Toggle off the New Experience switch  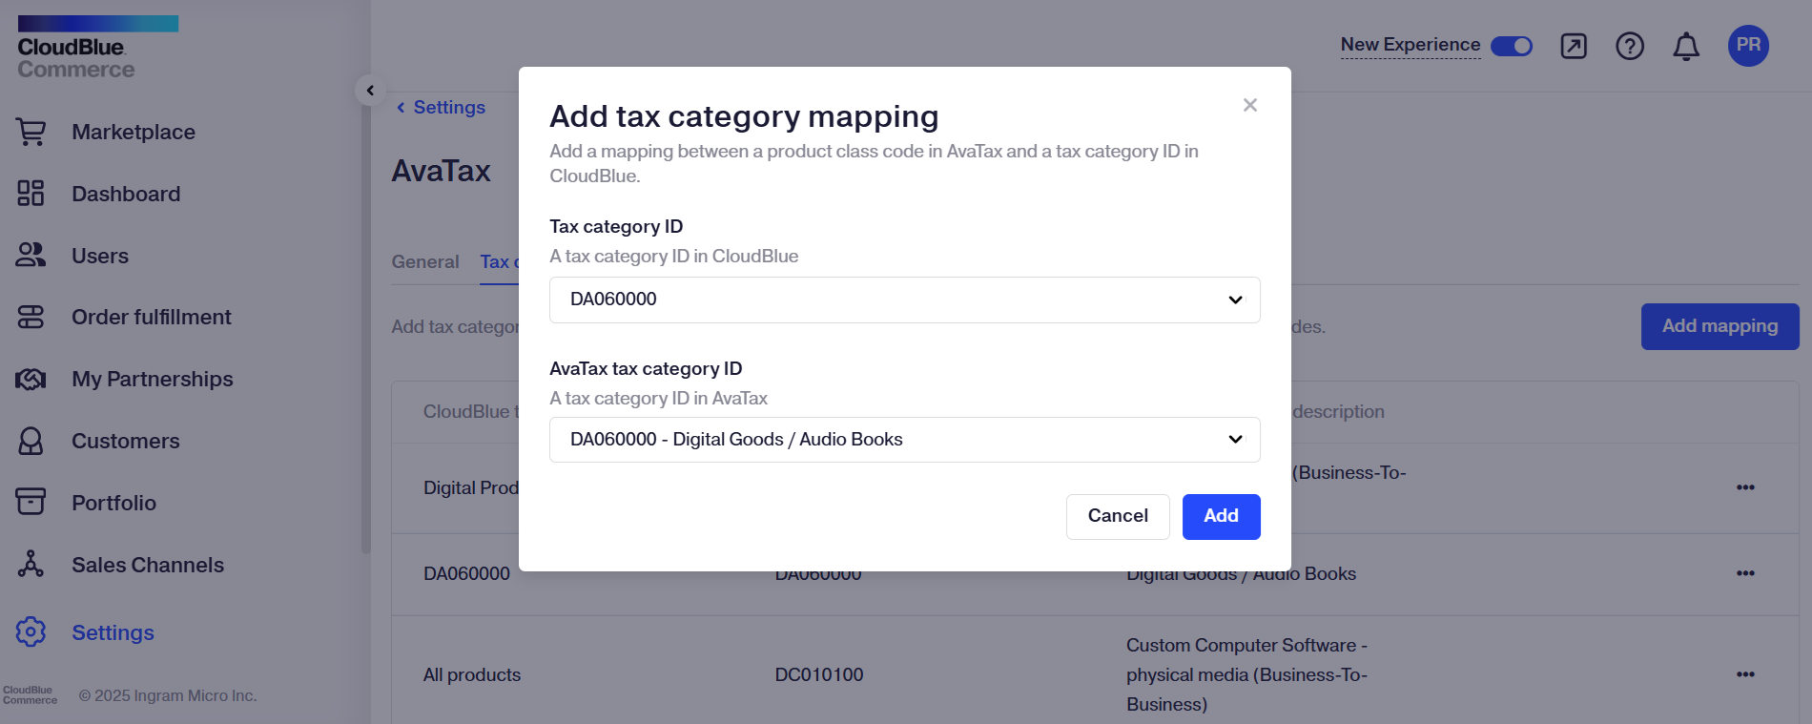tap(1512, 45)
